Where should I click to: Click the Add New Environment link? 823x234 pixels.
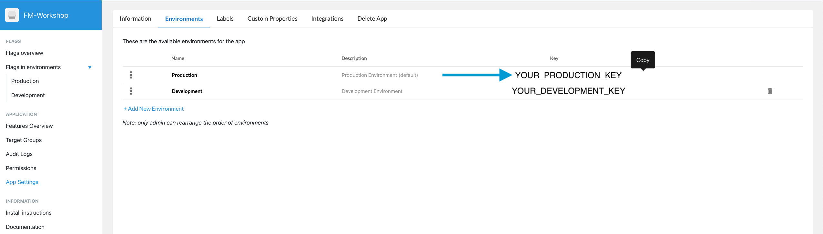tap(154, 109)
